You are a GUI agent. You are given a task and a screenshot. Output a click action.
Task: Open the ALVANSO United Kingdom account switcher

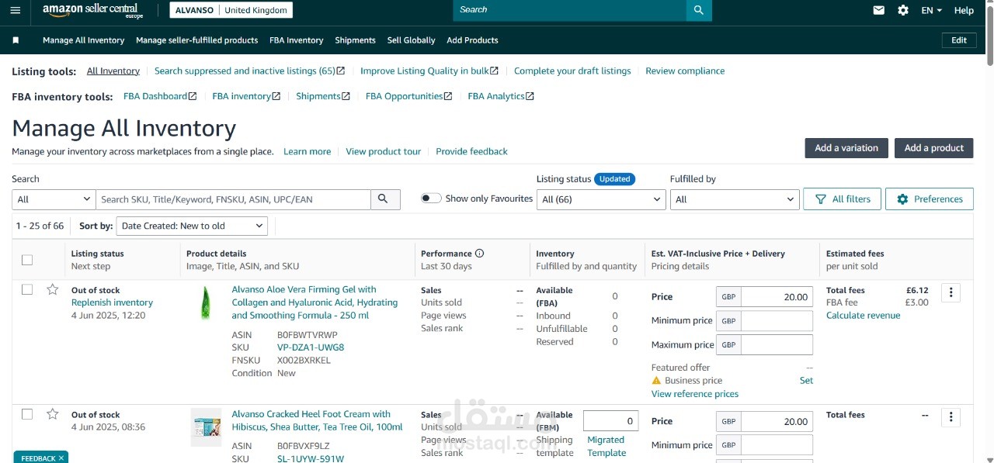click(x=231, y=10)
